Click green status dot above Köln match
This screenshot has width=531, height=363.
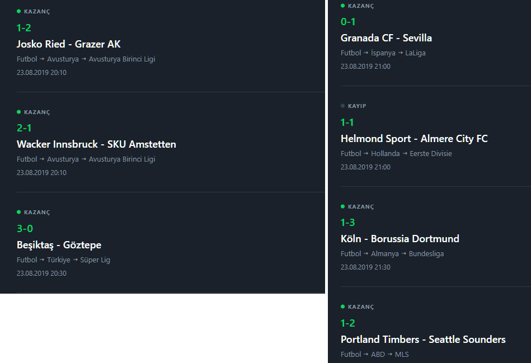342,206
